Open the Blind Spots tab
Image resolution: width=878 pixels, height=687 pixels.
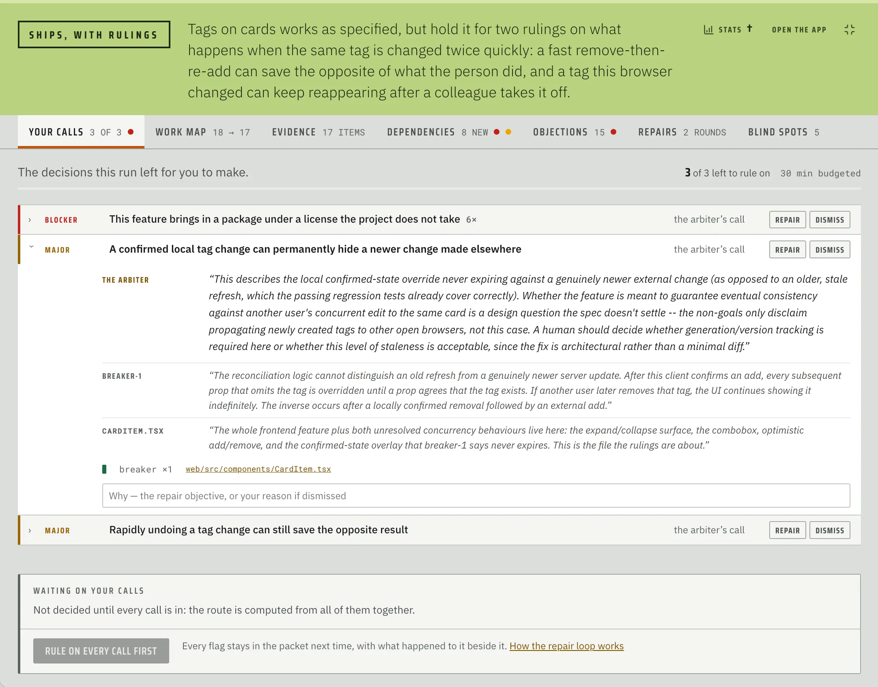point(784,132)
